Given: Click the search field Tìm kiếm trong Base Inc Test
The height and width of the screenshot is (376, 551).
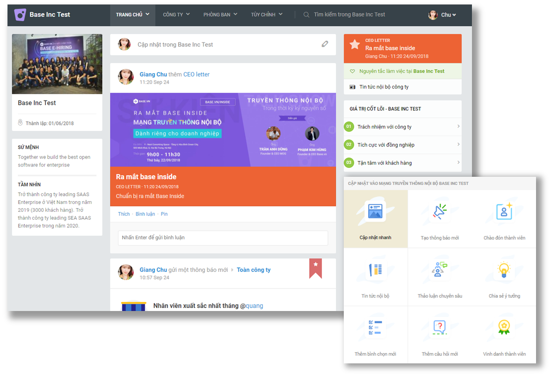Looking at the screenshot, I should click(349, 15).
